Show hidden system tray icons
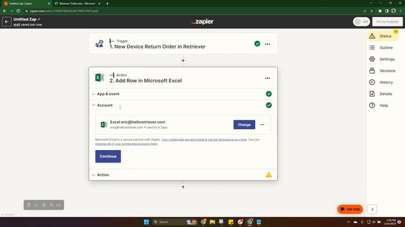405x227 pixels. [349, 222]
